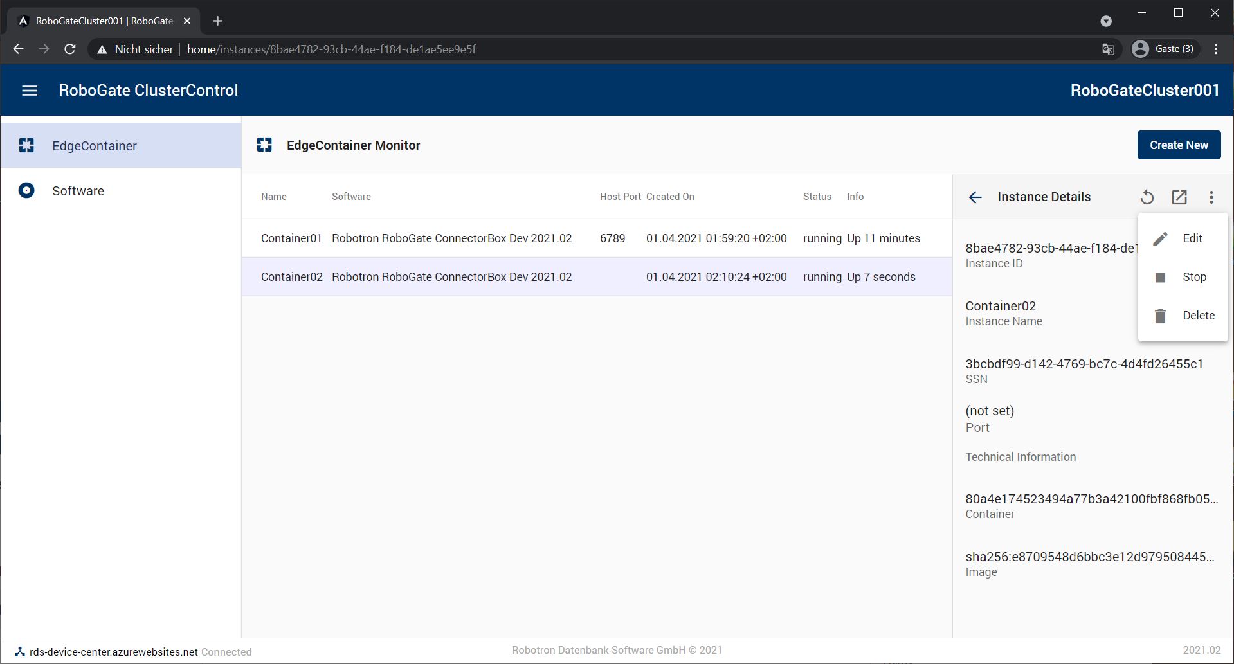Click the Name column header
The image size is (1234, 664).
coord(274,197)
